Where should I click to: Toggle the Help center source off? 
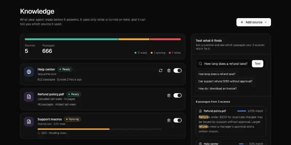tap(178, 70)
